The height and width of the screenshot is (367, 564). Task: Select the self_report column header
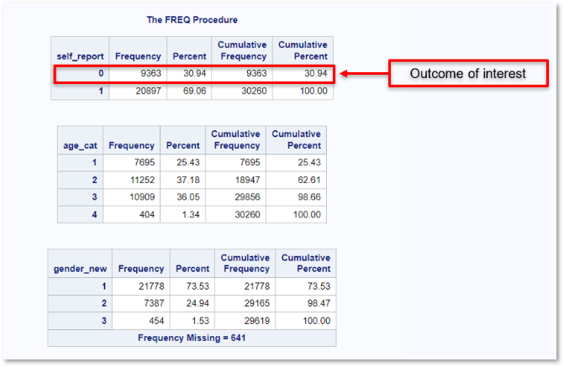click(80, 55)
